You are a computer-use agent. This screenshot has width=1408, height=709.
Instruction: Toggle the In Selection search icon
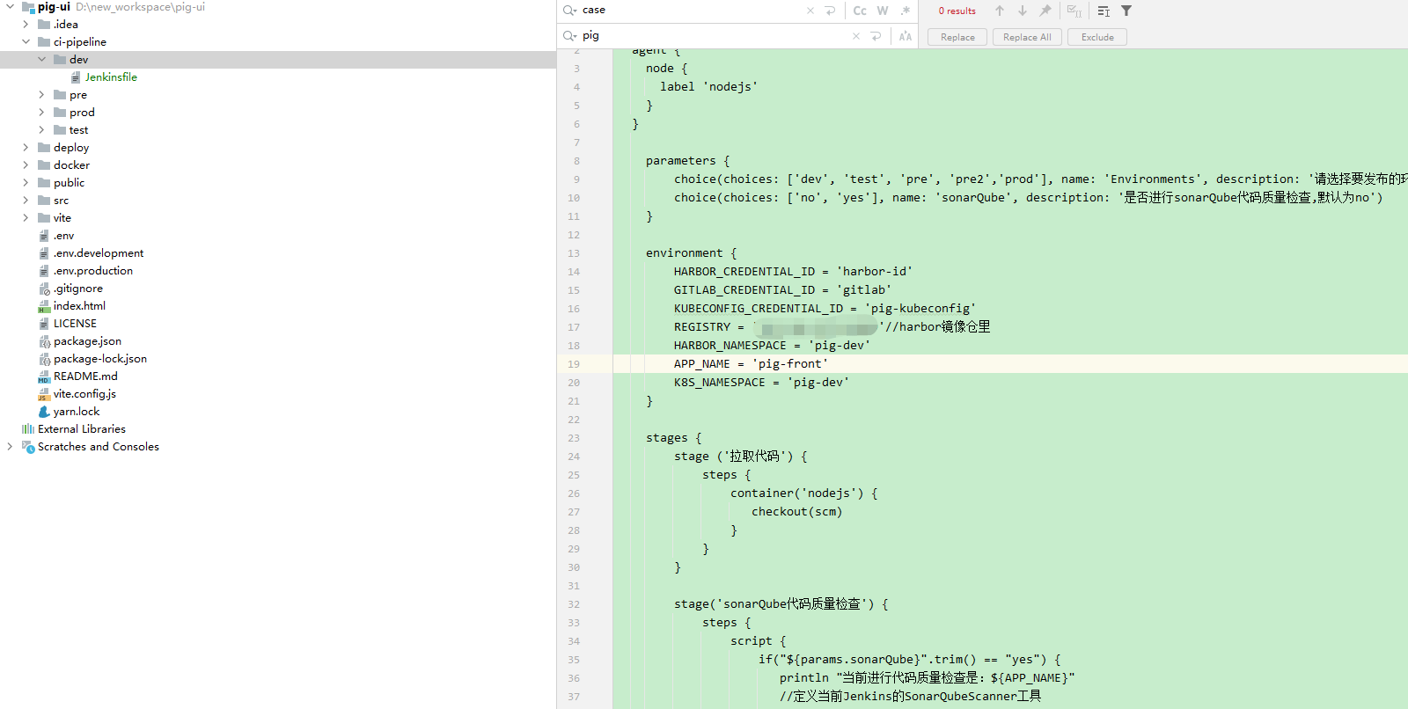coord(1074,11)
